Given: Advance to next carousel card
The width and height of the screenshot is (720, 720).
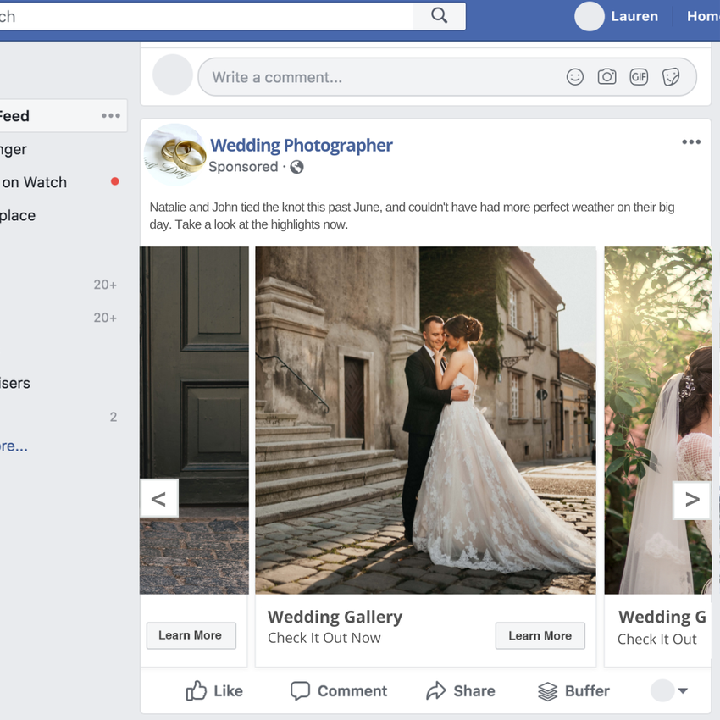Looking at the screenshot, I should point(692,500).
